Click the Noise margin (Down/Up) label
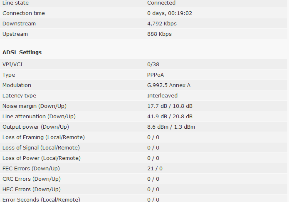This screenshot has height=202, width=289. [35, 106]
